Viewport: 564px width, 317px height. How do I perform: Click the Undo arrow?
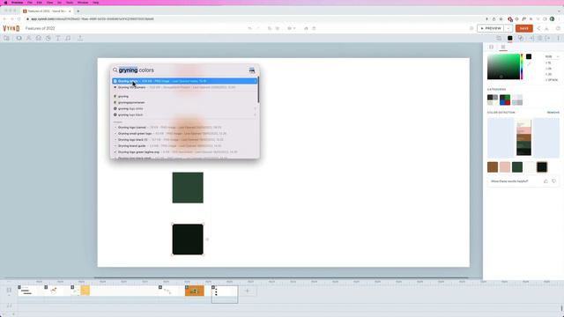tap(250, 28)
